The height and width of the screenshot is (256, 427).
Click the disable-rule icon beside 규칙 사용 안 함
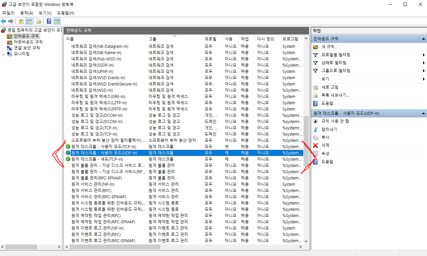315,121
